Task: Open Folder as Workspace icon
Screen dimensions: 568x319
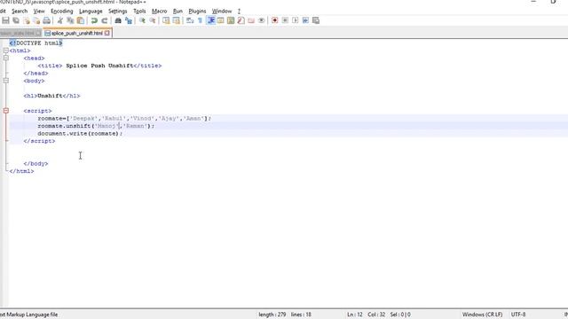Action: [x=251, y=20]
